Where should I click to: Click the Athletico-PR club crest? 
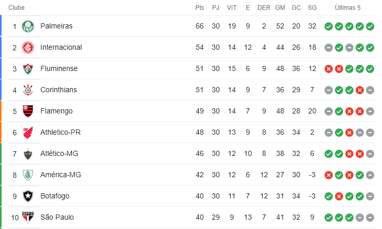28,133
